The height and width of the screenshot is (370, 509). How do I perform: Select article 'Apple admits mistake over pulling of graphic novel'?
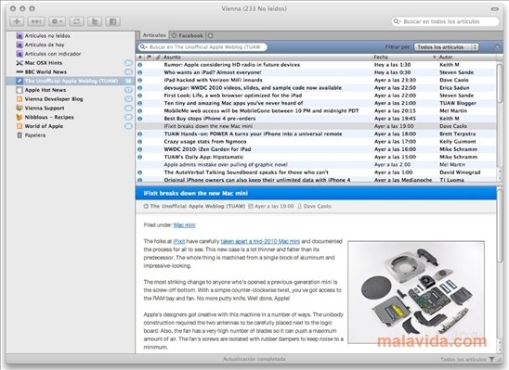(x=316, y=164)
